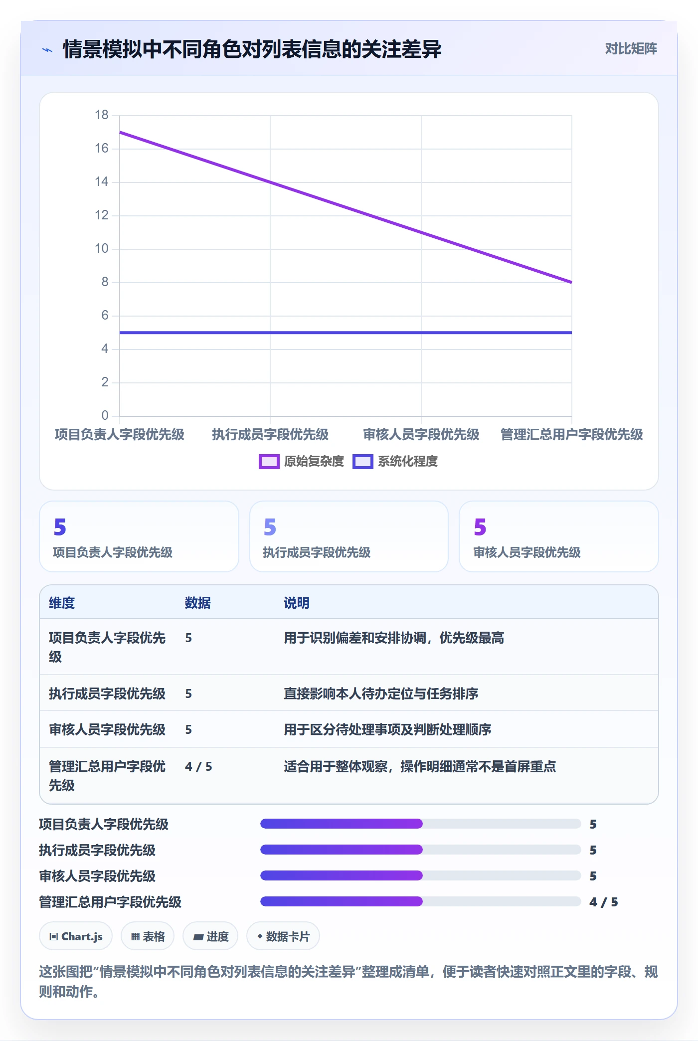Select the 数据卡片 tag chip
This screenshot has height=1041, width=698.
(283, 936)
